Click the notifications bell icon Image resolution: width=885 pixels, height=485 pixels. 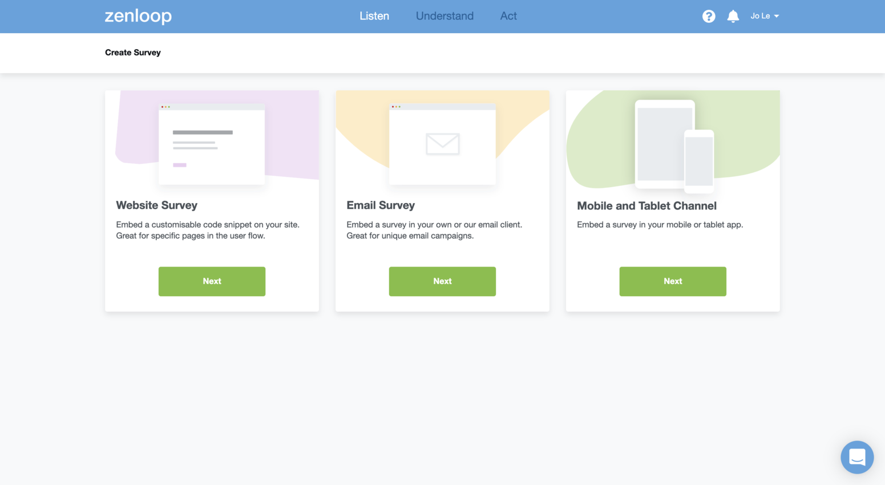(x=733, y=16)
